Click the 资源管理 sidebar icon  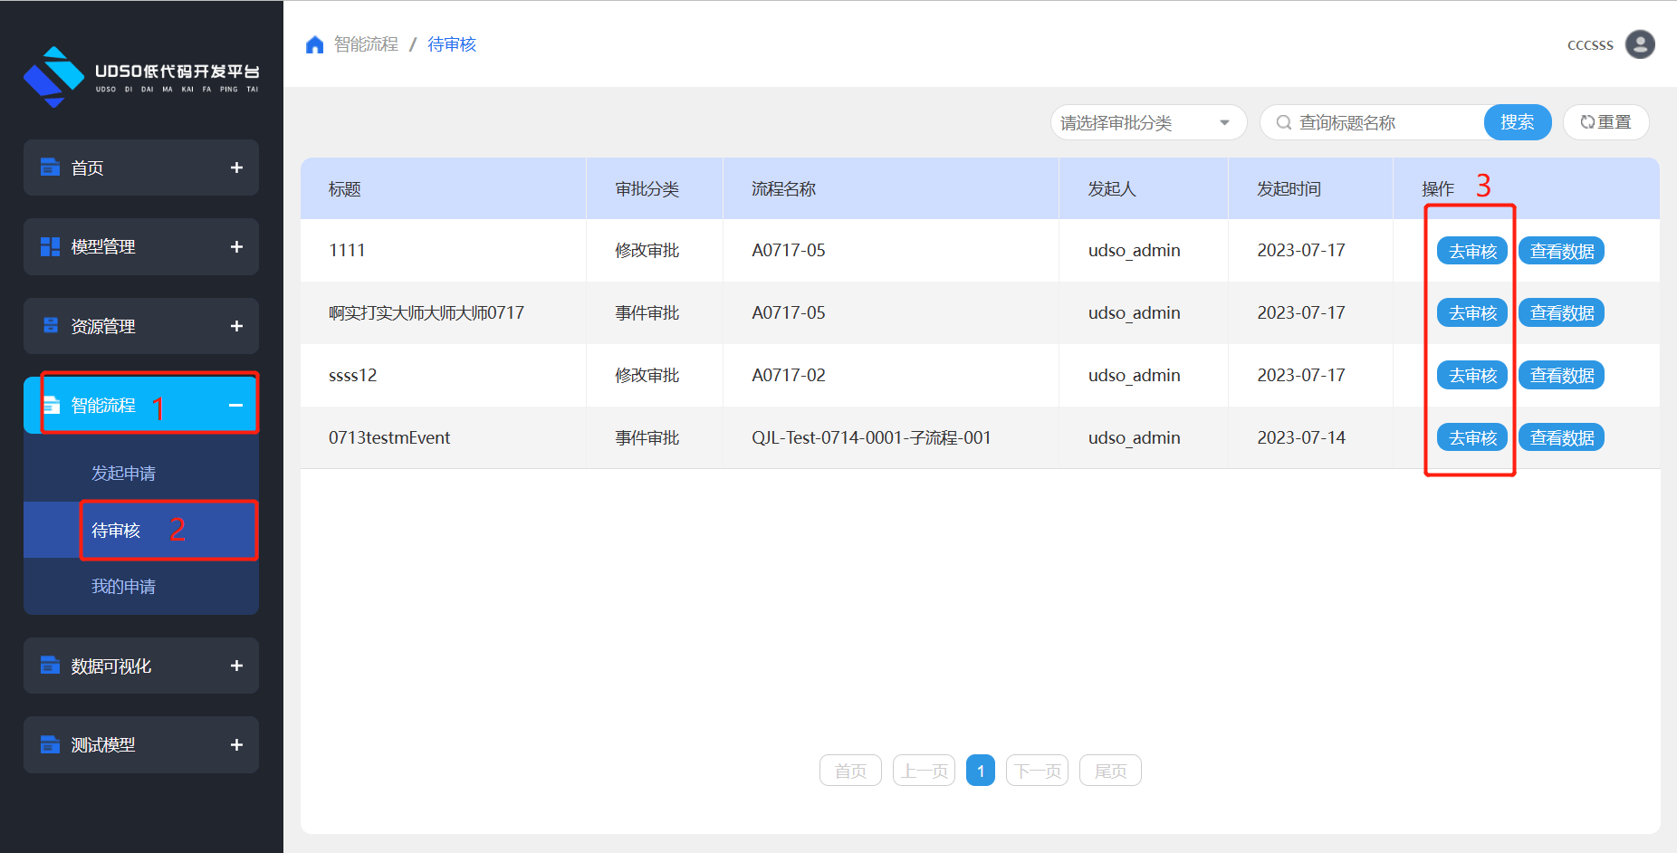[50, 326]
